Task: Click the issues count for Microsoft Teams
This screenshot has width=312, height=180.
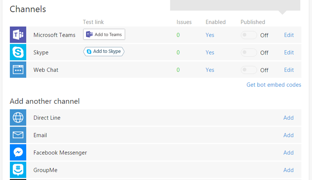Action: click(x=178, y=35)
